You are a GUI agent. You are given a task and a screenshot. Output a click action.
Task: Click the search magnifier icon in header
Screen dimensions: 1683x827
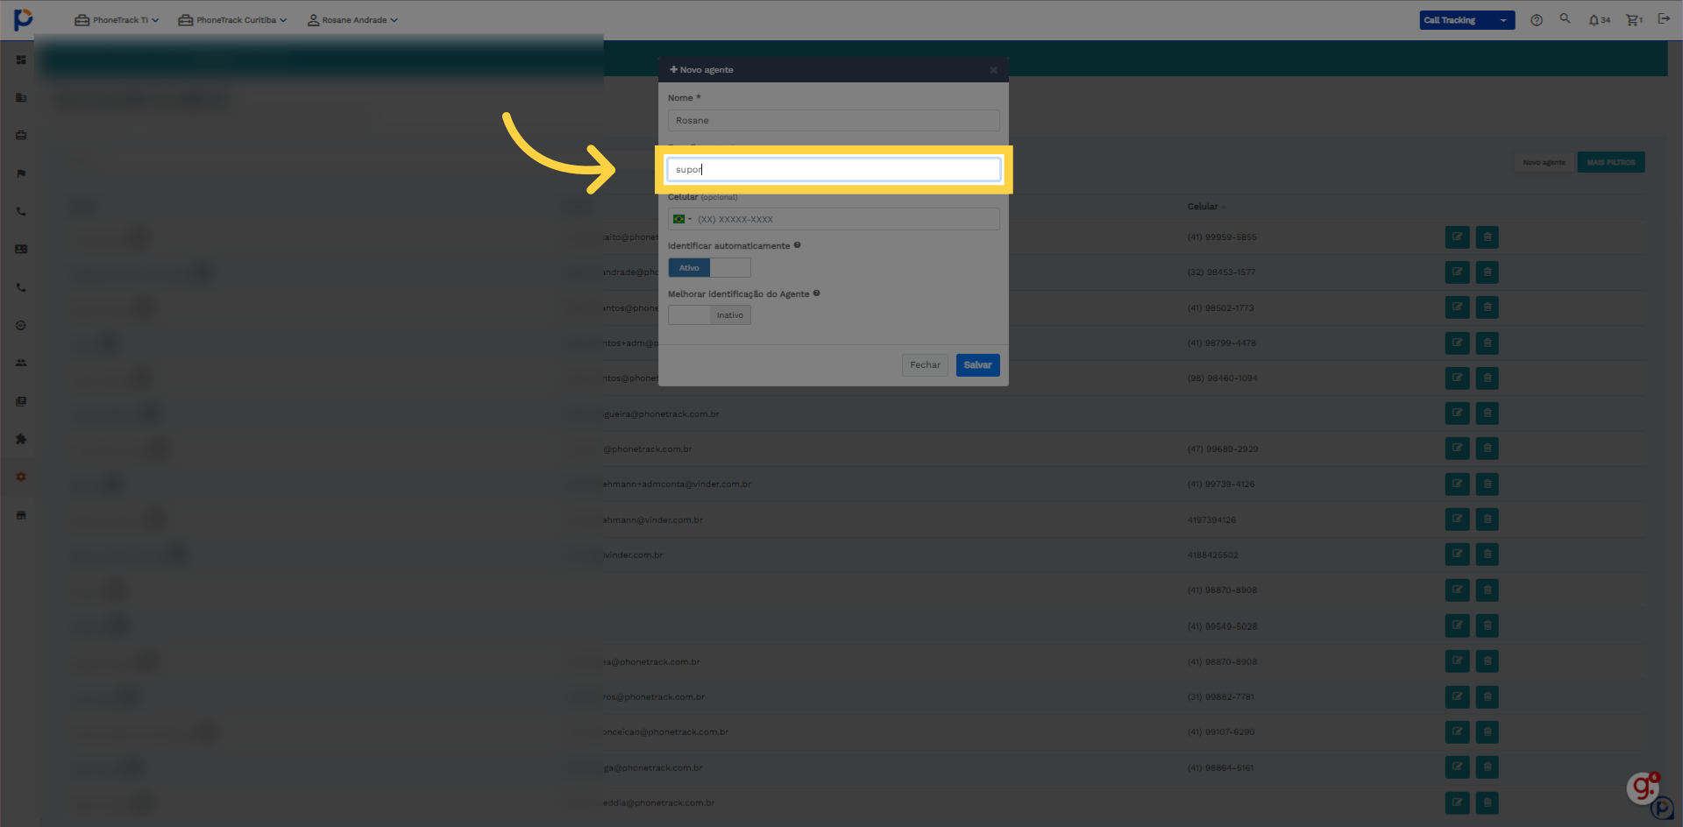[x=1565, y=18]
